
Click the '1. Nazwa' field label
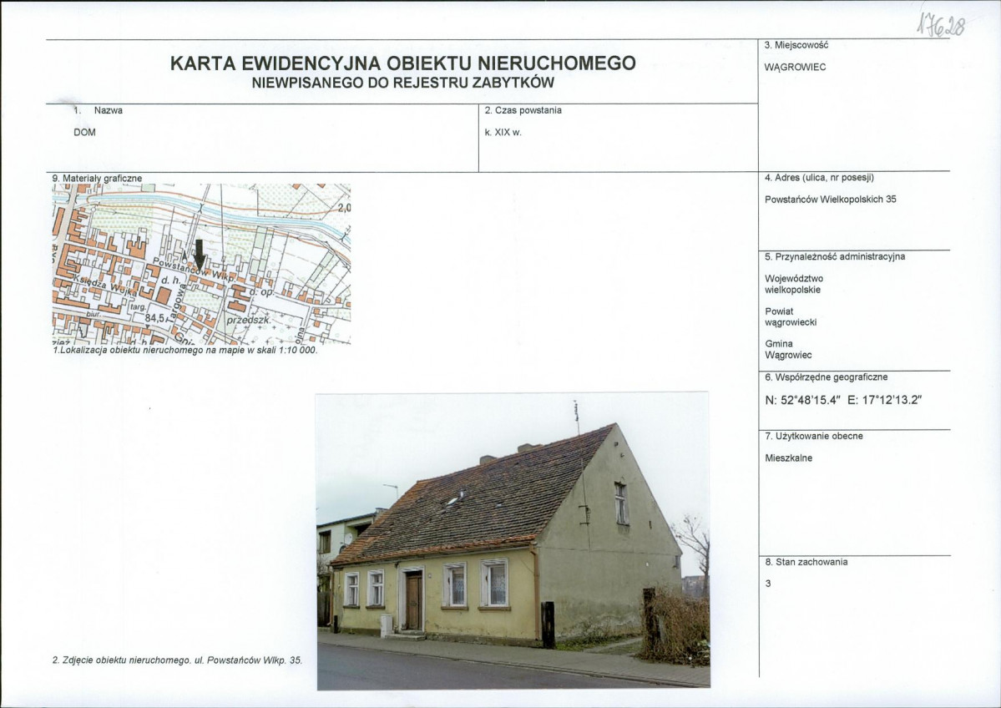[99, 110]
